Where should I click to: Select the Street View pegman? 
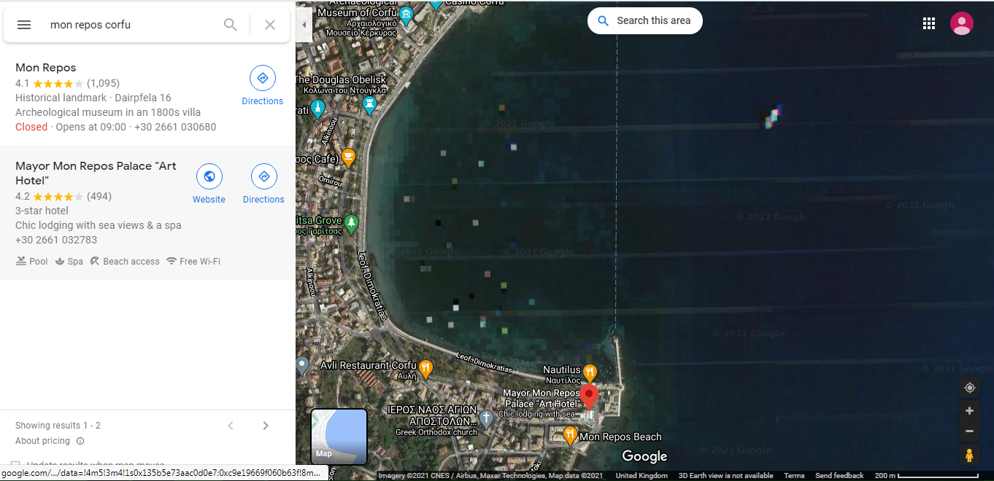click(970, 455)
